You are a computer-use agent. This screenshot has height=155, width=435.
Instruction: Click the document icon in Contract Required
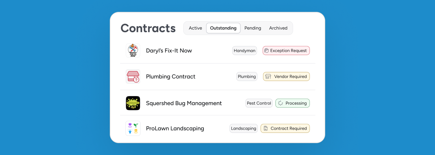(x=266, y=128)
